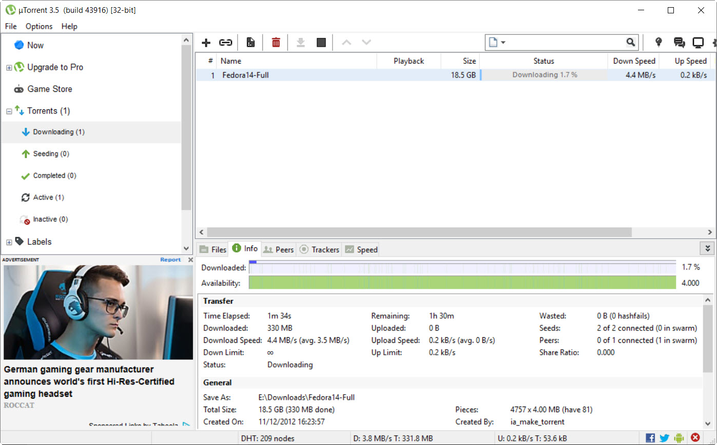Add torrent from URL link icon
Viewport: 717px width, 445px height.
(x=226, y=43)
